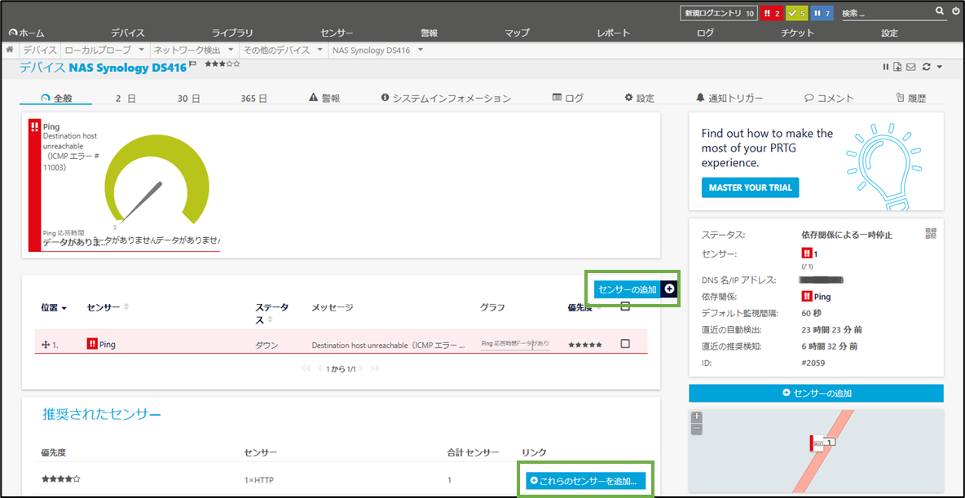Click the 検索 search input field
Viewport: 965px width, 498px height.
click(x=886, y=12)
